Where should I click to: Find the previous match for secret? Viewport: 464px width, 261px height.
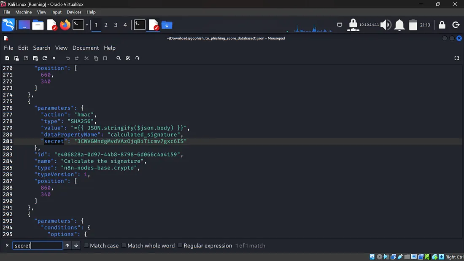tap(67, 245)
